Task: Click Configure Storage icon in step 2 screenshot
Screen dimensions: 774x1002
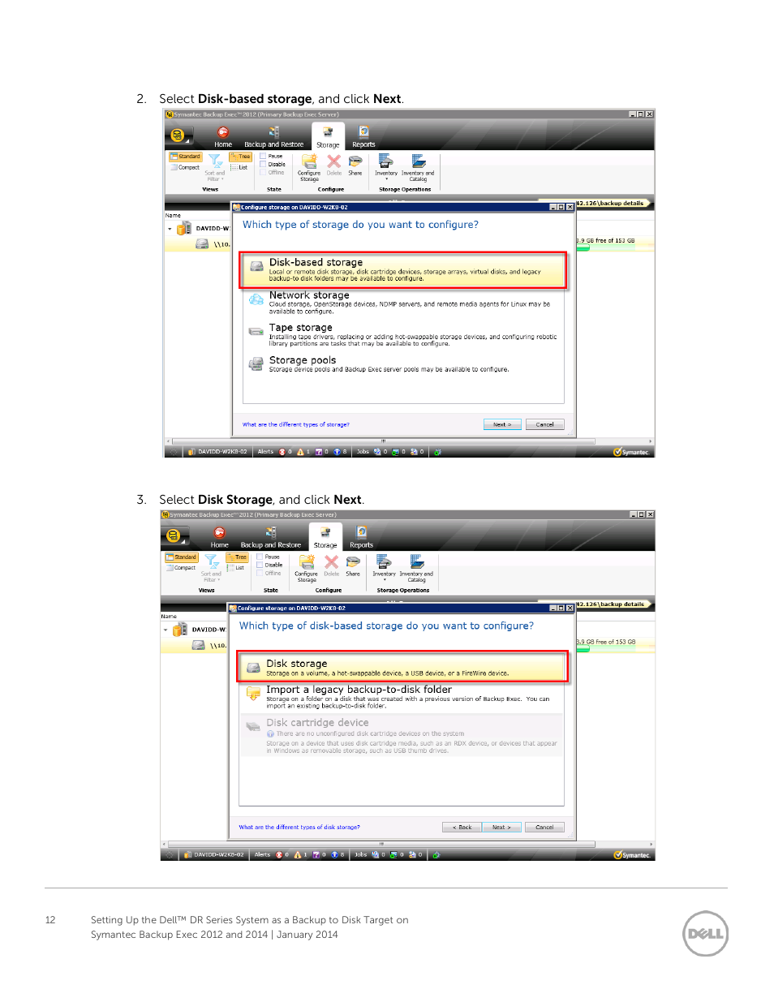Action: pos(309,167)
